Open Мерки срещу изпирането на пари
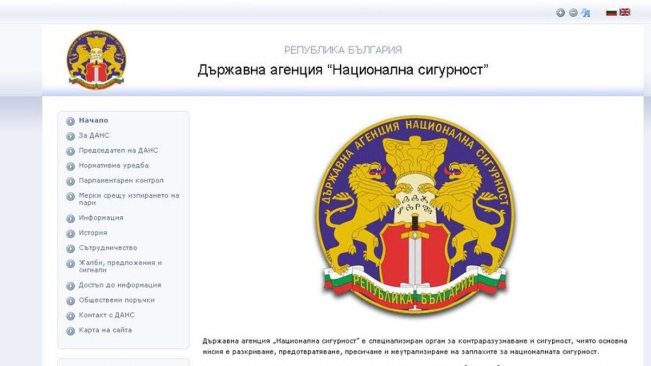The image size is (651, 366). pos(129,199)
